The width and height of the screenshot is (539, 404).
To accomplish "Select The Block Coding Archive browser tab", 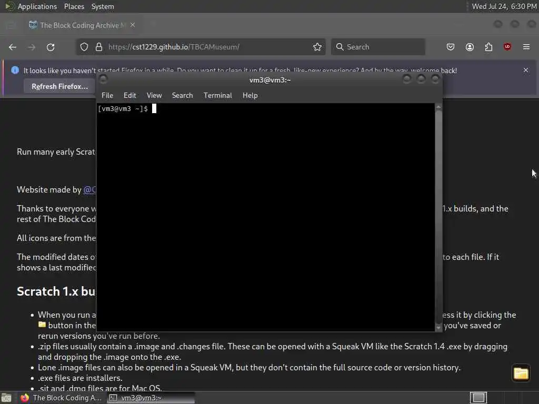I will pyautogui.click(x=81, y=25).
